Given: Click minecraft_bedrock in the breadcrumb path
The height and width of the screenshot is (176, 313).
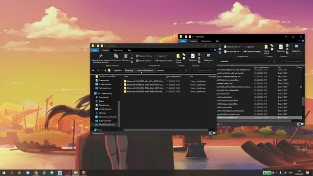Looking at the screenshot, I should [x=145, y=70].
